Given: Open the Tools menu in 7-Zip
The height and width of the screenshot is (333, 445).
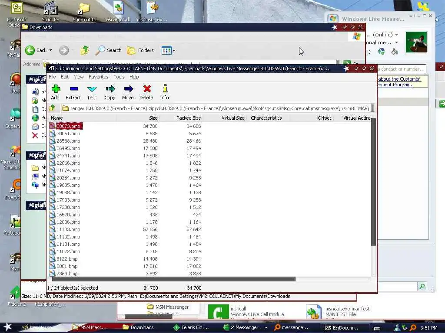Looking at the screenshot, I should click(119, 77).
